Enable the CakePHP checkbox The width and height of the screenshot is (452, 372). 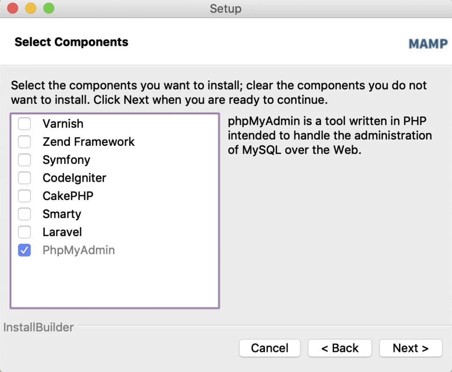[x=24, y=196]
